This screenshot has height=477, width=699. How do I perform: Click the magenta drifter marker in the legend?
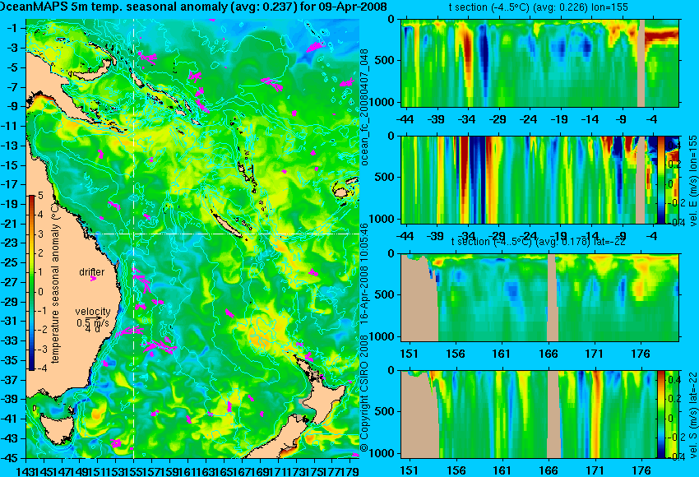coord(93,279)
